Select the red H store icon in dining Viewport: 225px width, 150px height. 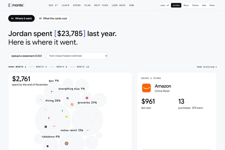pyautogui.click(x=49, y=118)
